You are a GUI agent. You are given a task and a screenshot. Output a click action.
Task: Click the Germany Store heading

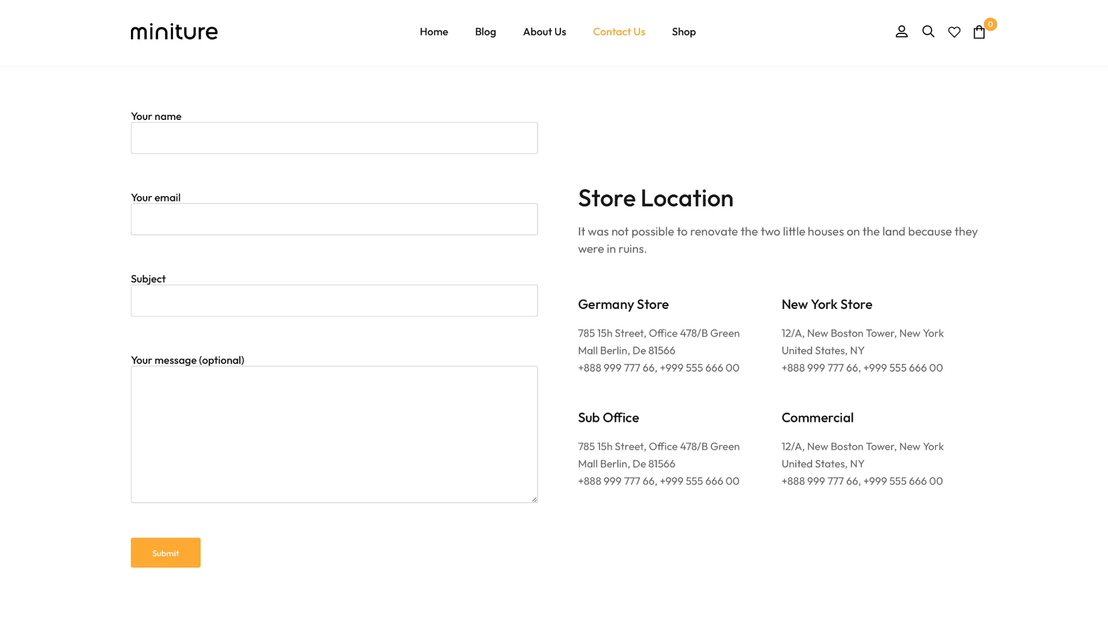[623, 304]
